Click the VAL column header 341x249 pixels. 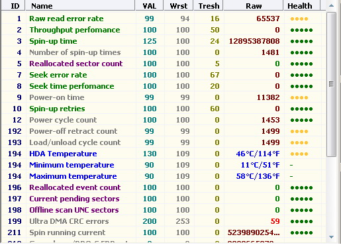pos(150,5)
